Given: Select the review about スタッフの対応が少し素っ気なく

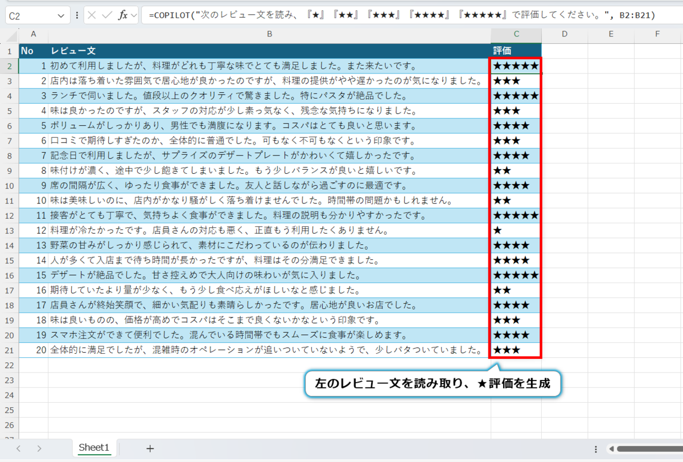Looking at the screenshot, I should (270, 111).
